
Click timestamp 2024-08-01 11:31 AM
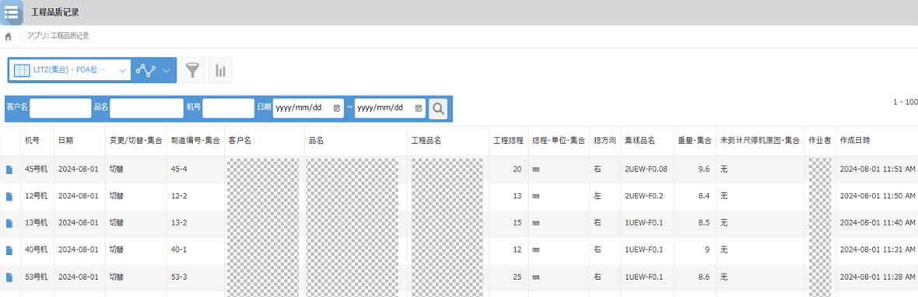click(x=878, y=250)
